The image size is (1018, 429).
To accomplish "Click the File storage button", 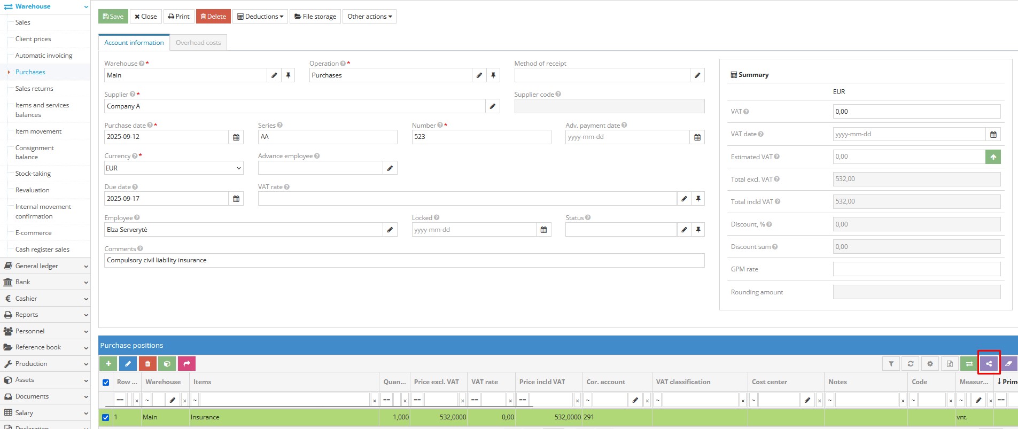I will [315, 17].
